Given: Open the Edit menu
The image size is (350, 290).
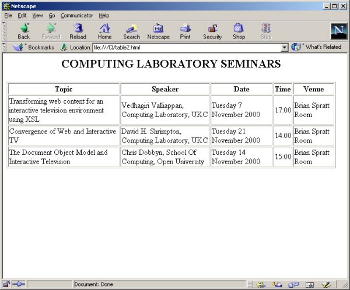Looking at the screenshot, I should tap(22, 15).
